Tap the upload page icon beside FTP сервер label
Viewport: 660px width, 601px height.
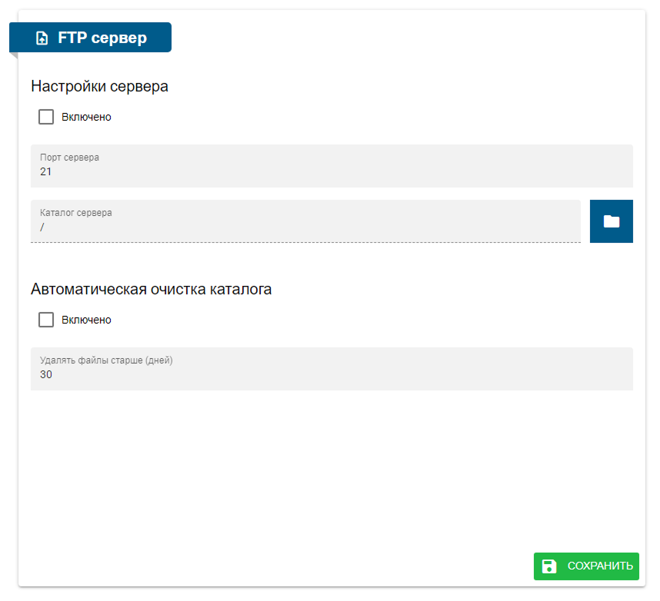42,36
